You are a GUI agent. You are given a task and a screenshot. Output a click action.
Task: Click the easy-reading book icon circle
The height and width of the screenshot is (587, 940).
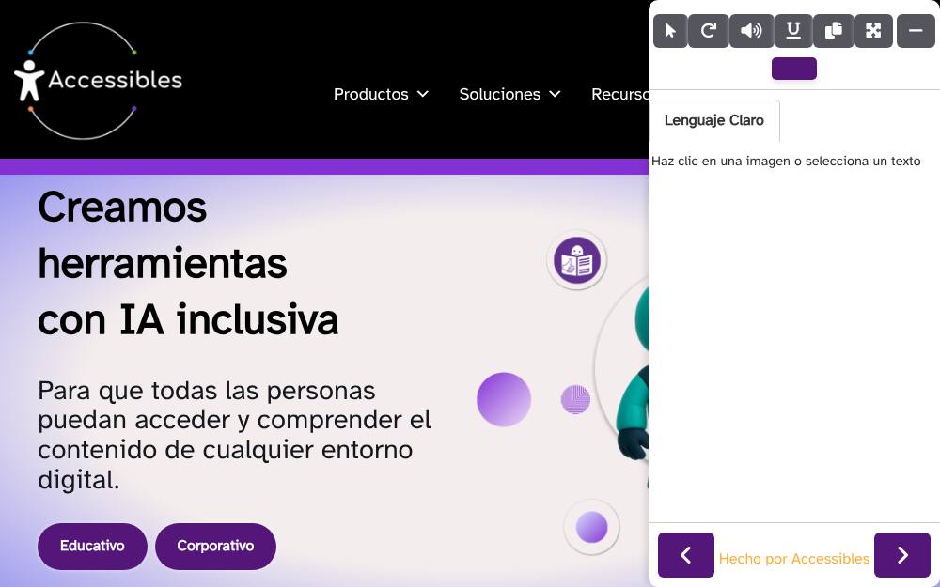click(x=577, y=260)
